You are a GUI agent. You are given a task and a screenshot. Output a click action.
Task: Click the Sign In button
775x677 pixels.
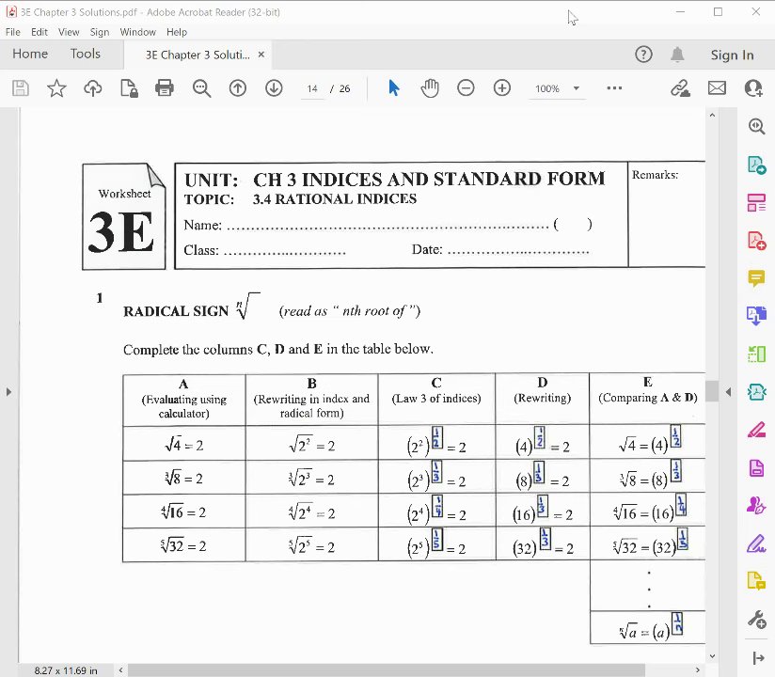732,55
